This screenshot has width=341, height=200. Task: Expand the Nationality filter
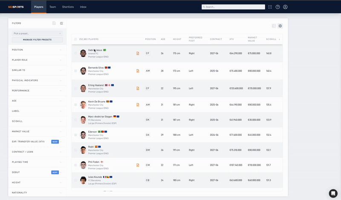37,193
